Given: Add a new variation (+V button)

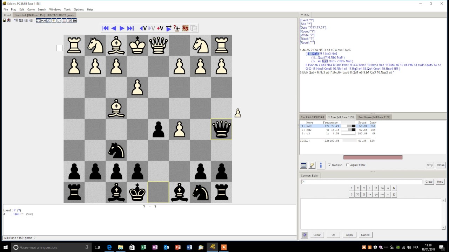Looking at the screenshot, I should coord(160,28).
